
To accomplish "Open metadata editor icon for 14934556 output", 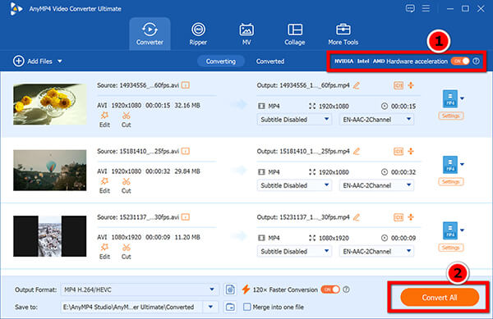I will 399,85.
